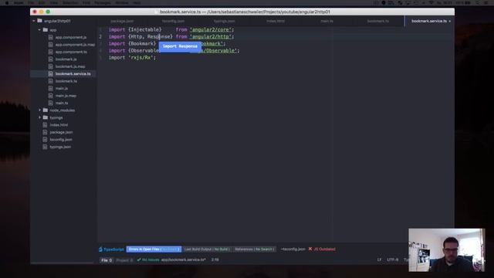The height and width of the screenshot is (278, 494).
Task: Collapse the angular2http01 project root
Action: pyautogui.click(x=34, y=21)
